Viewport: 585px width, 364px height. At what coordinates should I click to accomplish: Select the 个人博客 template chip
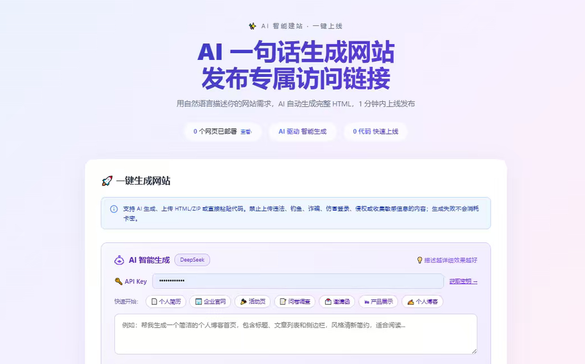coord(422,302)
